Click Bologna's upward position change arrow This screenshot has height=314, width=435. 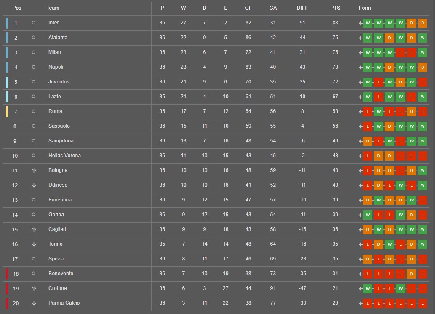[34, 170]
